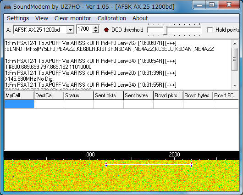Click the red DCD indicator light

[x=106, y=30]
